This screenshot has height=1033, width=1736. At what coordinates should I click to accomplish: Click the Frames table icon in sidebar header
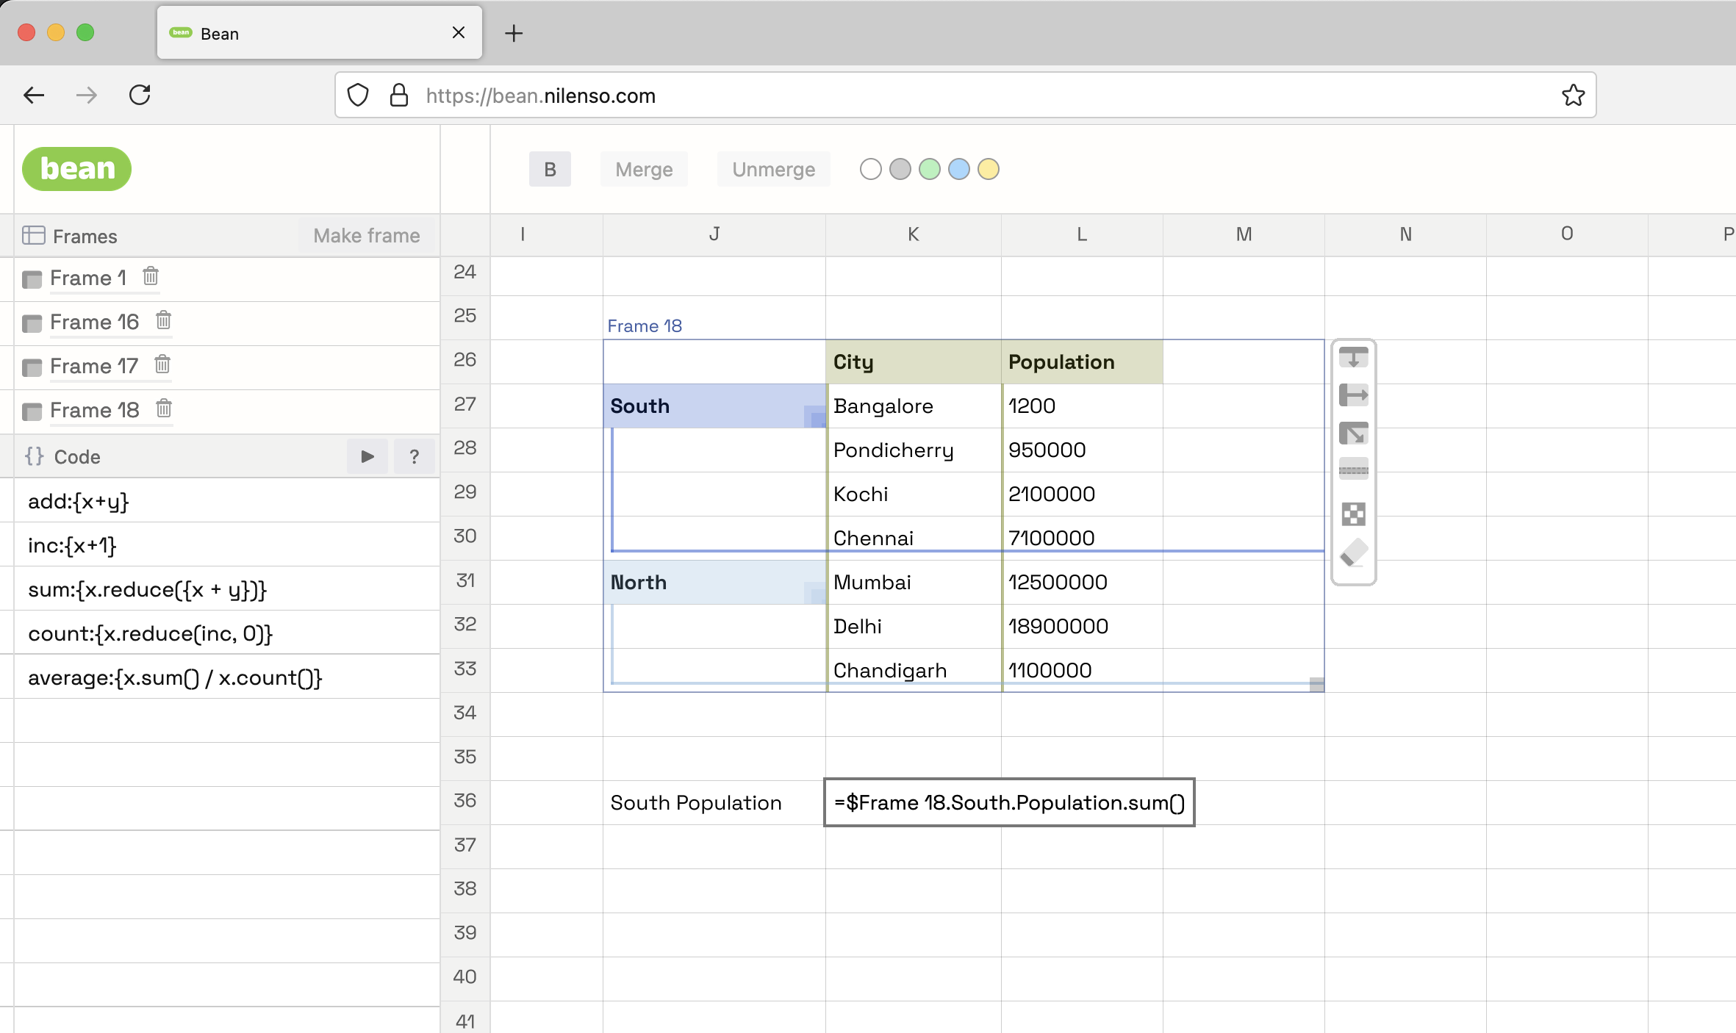click(x=33, y=235)
